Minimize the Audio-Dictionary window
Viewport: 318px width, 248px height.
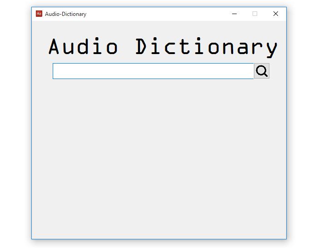pyautogui.click(x=234, y=14)
